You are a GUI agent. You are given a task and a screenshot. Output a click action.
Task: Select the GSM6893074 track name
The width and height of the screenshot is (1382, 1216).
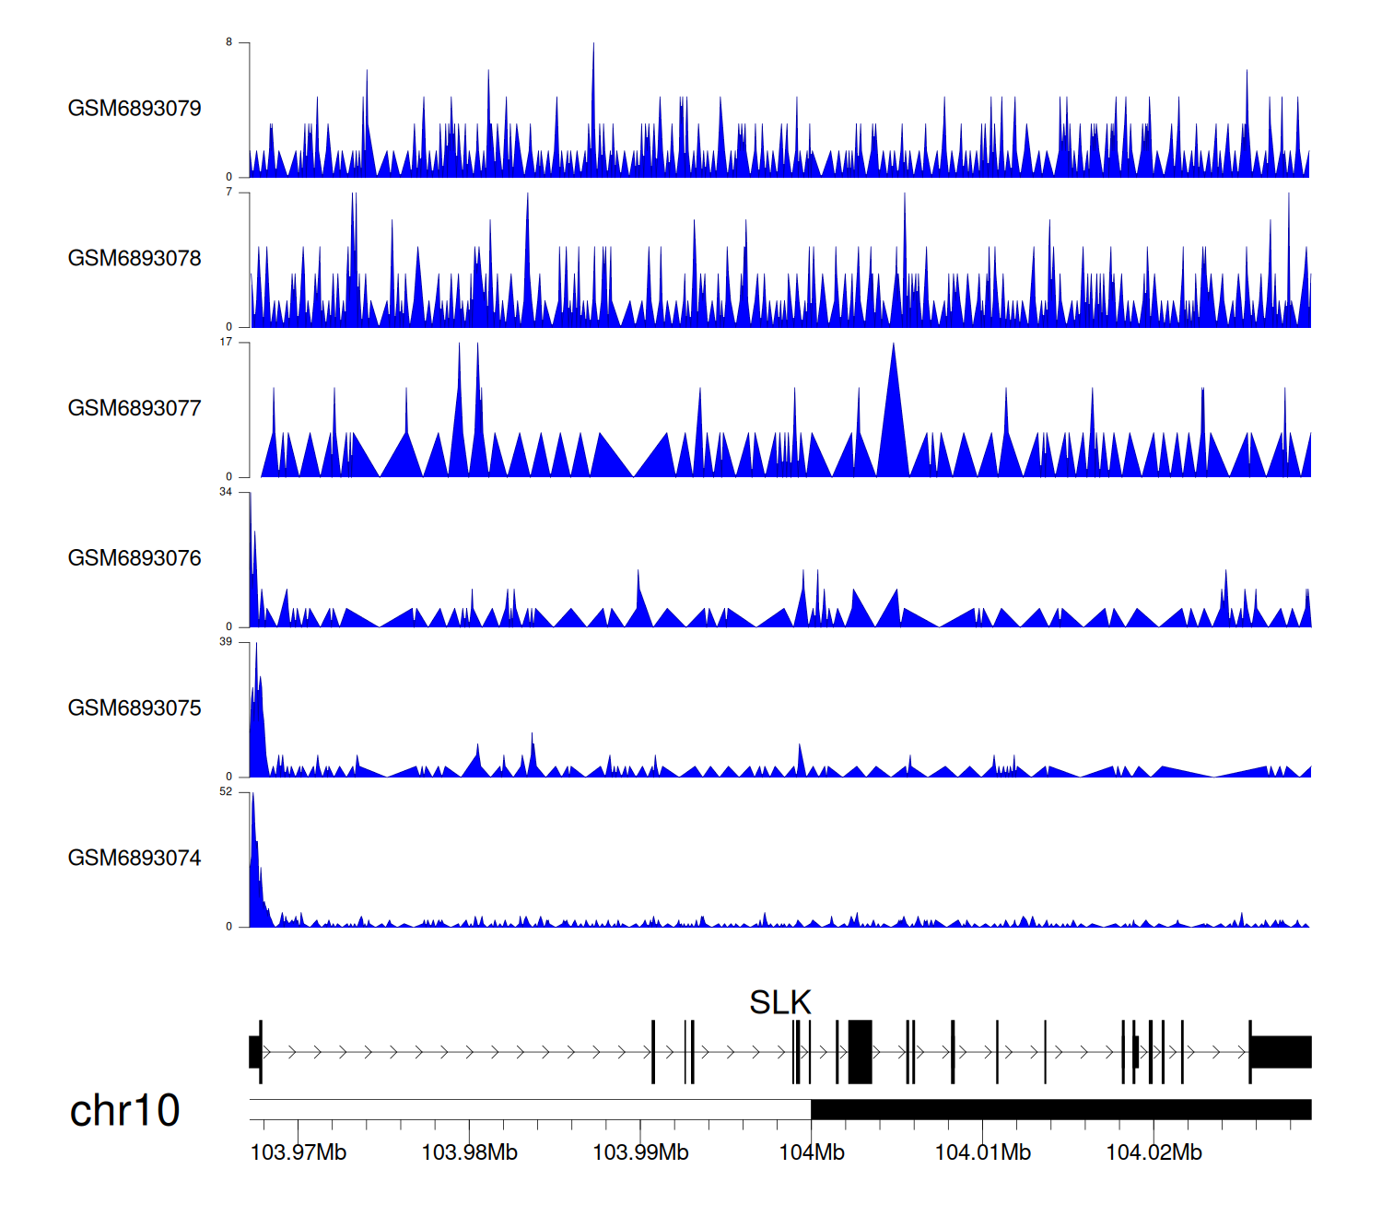tap(135, 859)
